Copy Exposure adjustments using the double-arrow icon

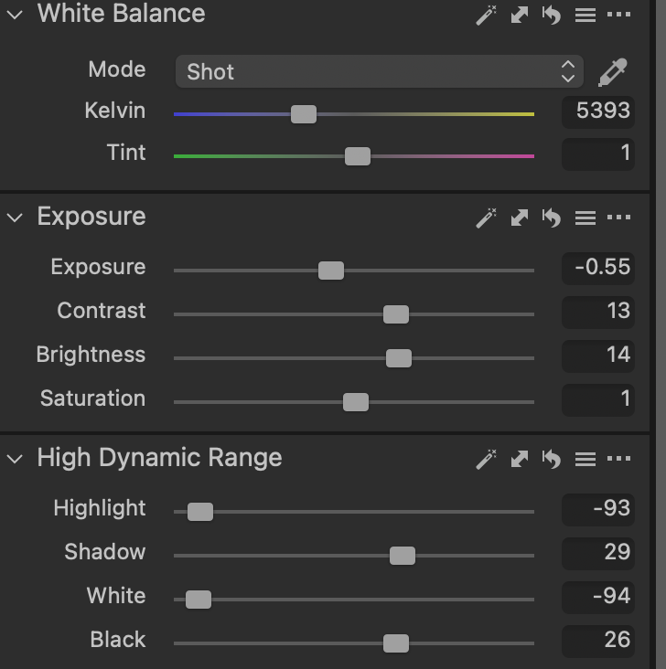pyautogui.click(x=519, y=218)
